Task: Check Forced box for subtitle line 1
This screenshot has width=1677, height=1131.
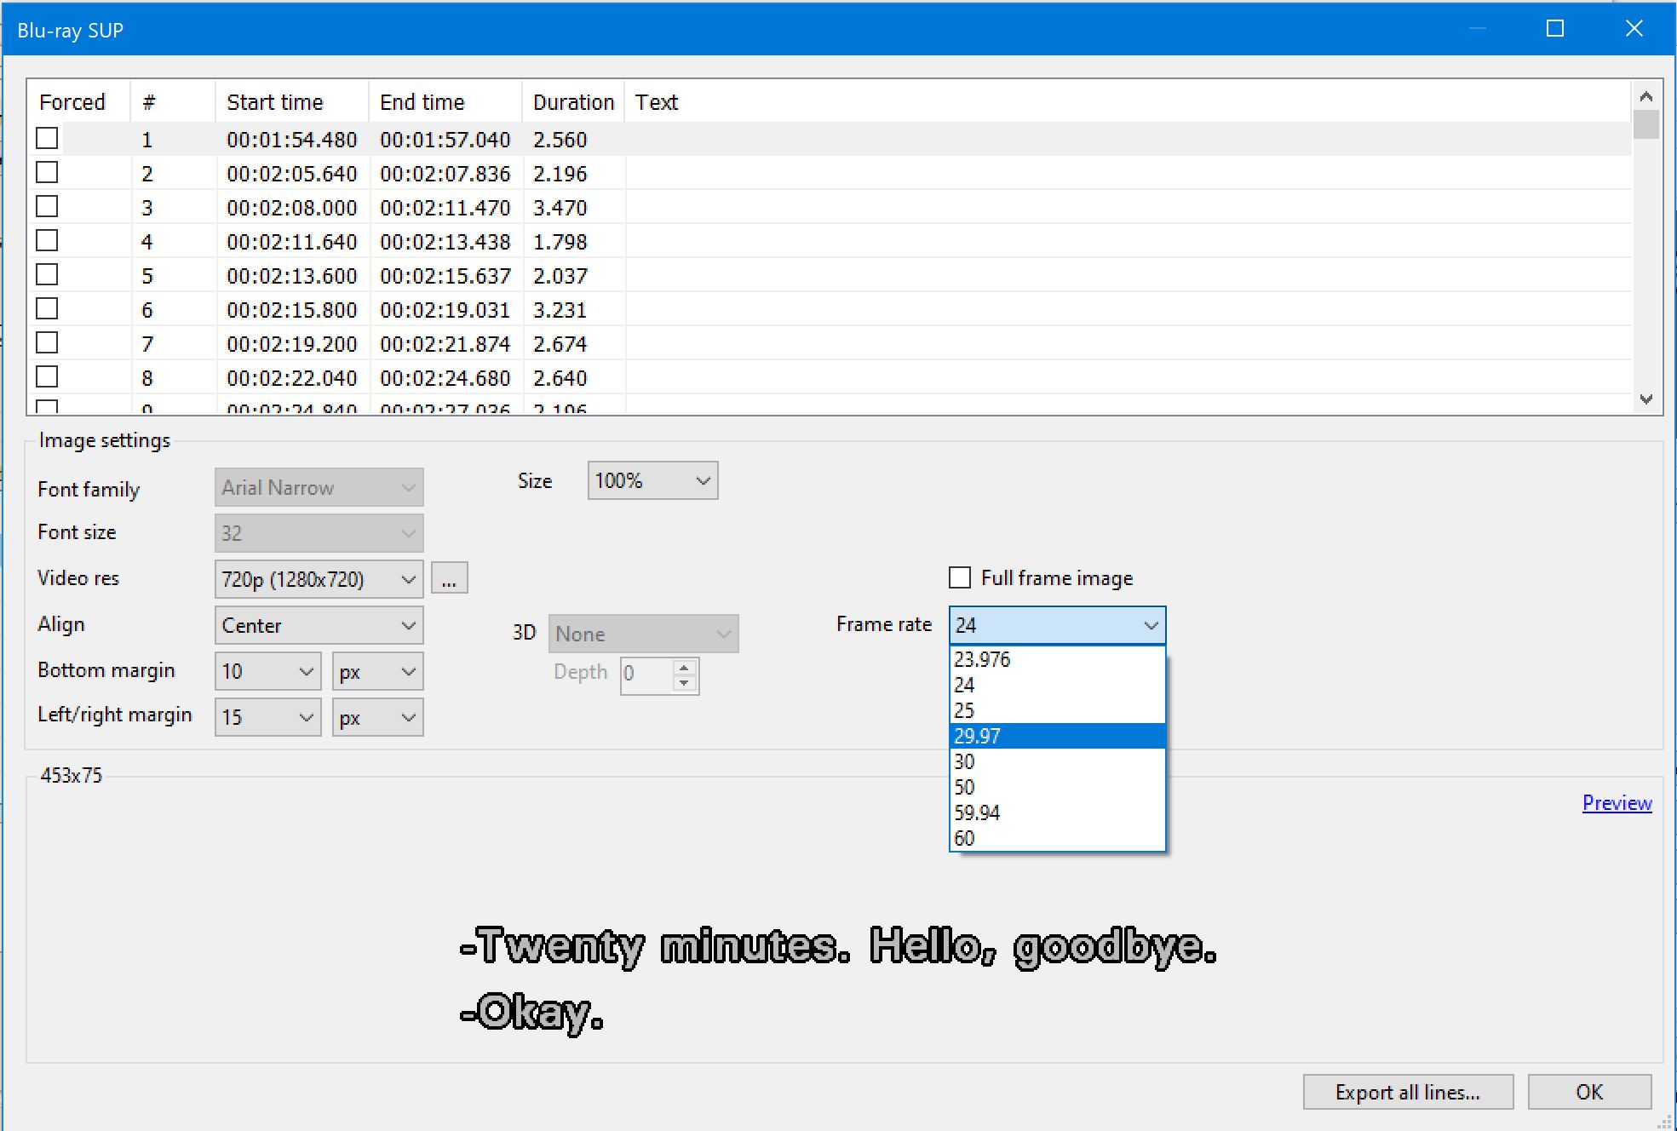Action: [48, 139]
